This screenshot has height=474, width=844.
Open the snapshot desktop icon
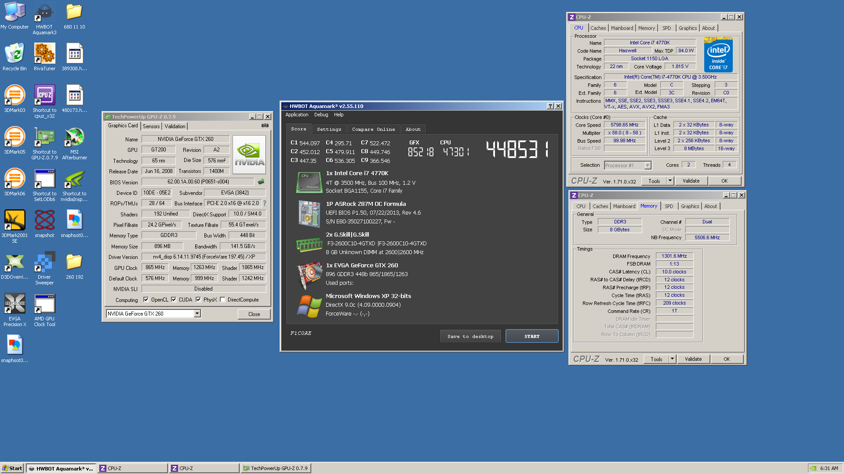pyautogui.click(x=44, y=224)
